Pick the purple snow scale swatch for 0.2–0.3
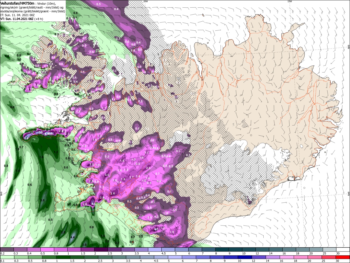 click(7, 250)
